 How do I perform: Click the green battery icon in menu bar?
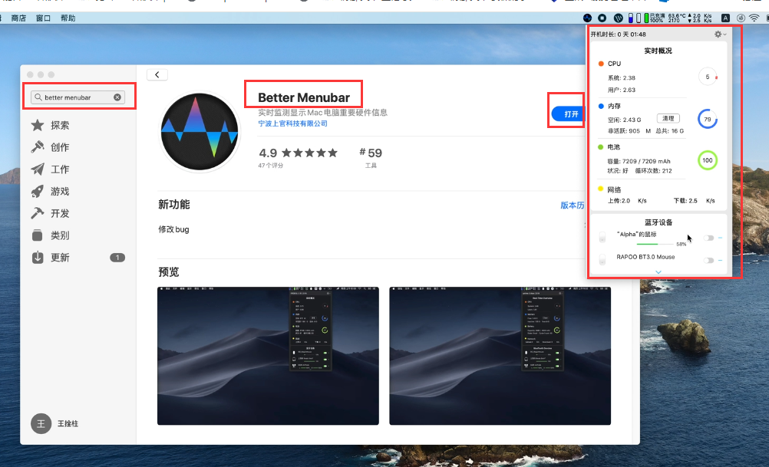click(x=646, y=18)
